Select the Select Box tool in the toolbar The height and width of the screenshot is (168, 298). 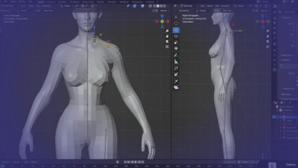pos(176,17)
